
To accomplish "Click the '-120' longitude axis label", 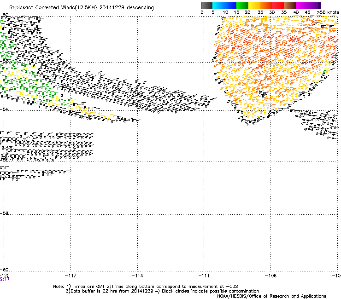I will point(5,276).
